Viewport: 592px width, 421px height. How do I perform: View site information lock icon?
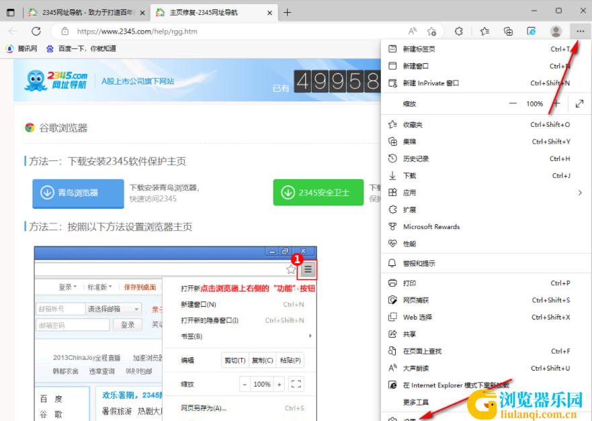65,32
